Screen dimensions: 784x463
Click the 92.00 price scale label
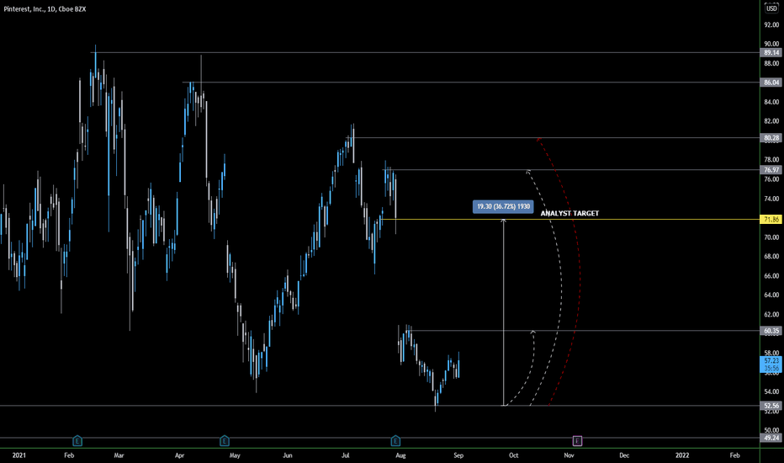tap(771, 24)
